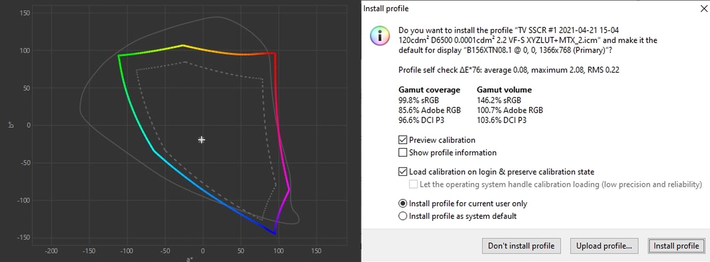This screenshot has height=262, width=710.
Task: Click the yellow peak of the gamut outline
Action: click(183, 45)
